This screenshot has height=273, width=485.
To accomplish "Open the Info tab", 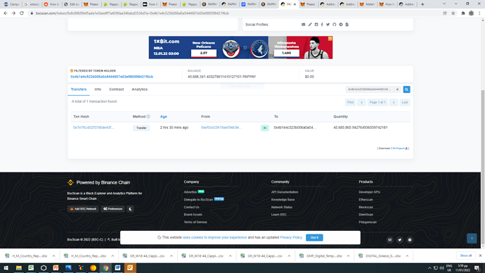I will tap(98, 89).
